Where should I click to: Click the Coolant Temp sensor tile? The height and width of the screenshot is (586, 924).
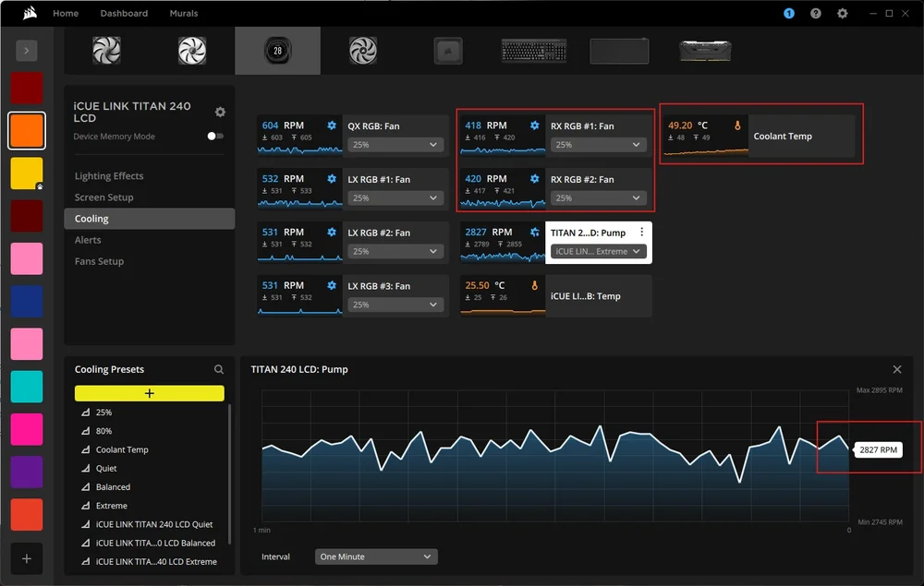pos(782,136)
